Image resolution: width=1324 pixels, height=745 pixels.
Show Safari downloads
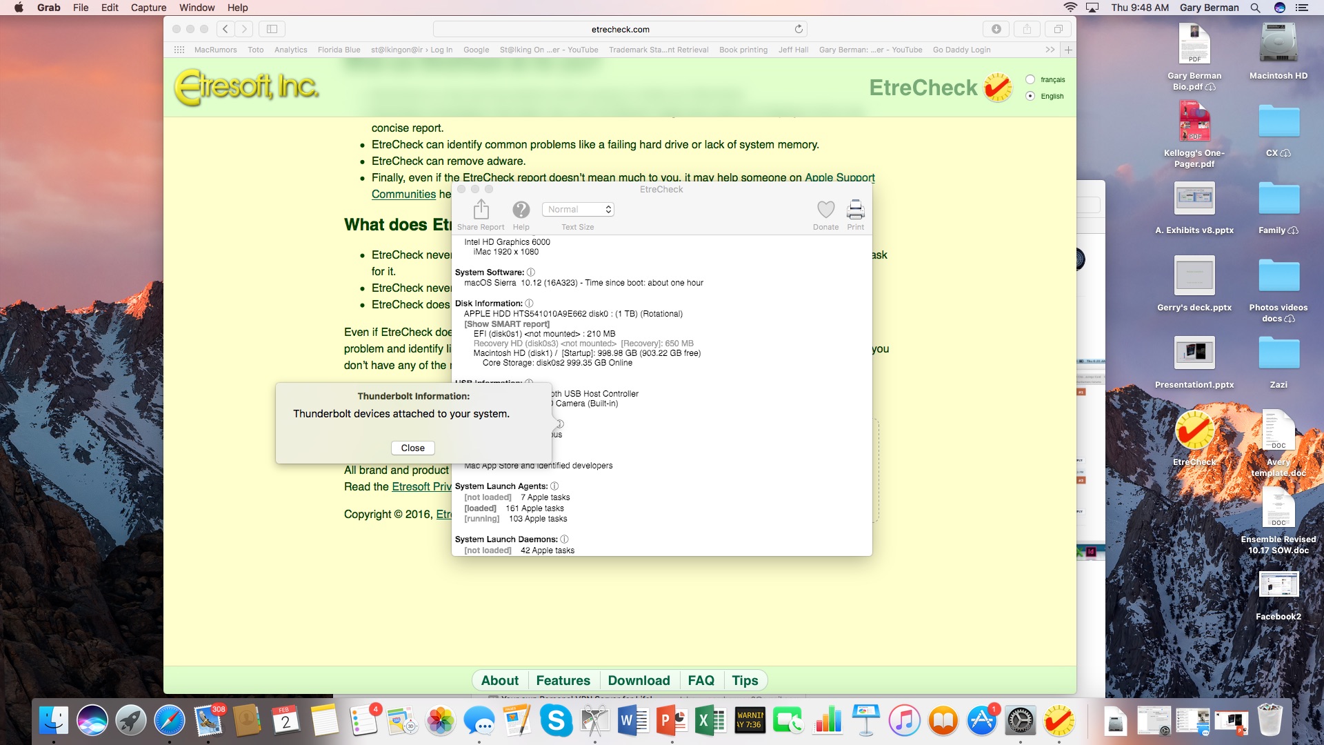pyautogui.click(x=996, y=29)
